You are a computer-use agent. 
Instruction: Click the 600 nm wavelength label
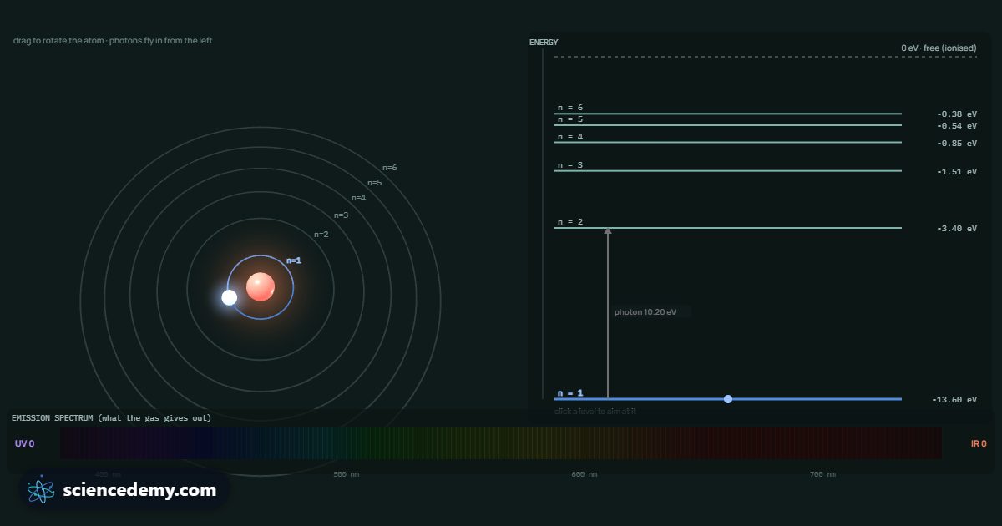click(584, 474)
